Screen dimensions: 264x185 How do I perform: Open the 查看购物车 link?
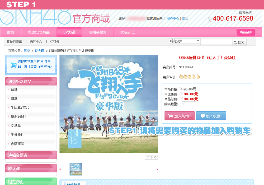coord(14,42)
